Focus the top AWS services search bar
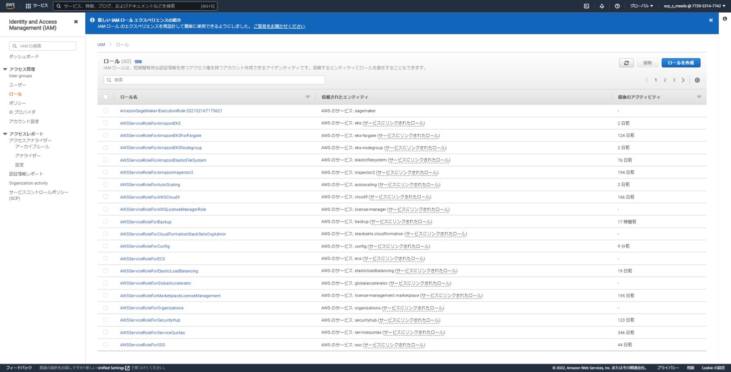 (x=135, y=6)
